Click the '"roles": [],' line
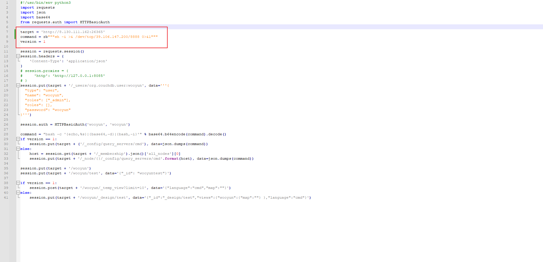The width and height of the screenshot is (543, 262). click(38, 105)
